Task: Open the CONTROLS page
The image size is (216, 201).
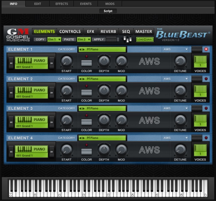Action: pos(70,32)
